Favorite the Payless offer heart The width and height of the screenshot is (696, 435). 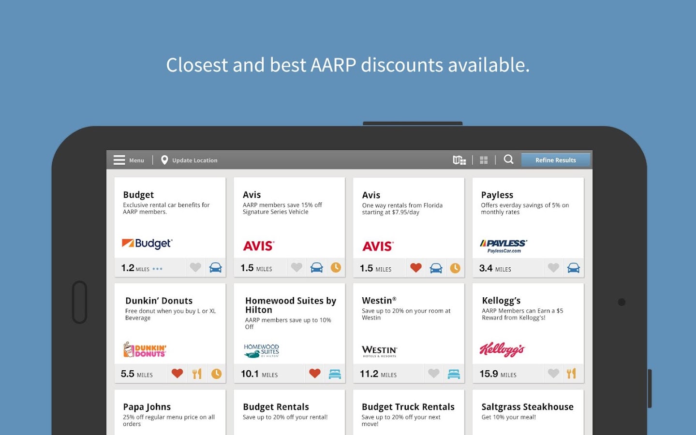[x=553, y=267]
